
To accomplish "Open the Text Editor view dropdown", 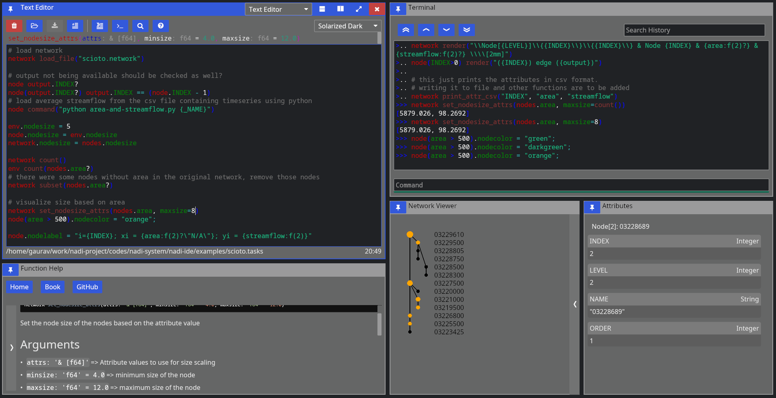I will (278, 9).
